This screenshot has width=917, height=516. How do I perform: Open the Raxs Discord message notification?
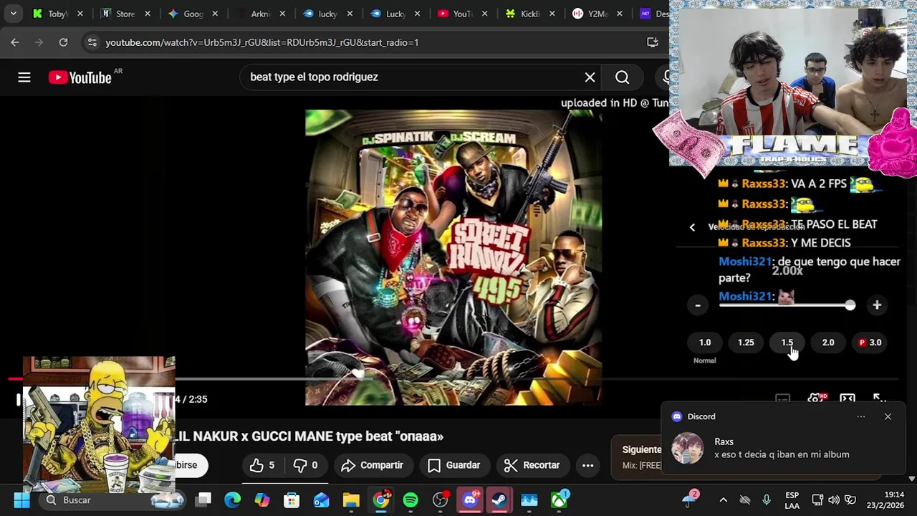click(x=784, y=448)
